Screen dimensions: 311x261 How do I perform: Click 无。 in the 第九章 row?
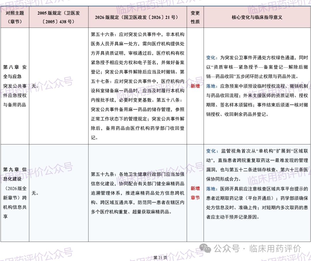click(35, 193)
